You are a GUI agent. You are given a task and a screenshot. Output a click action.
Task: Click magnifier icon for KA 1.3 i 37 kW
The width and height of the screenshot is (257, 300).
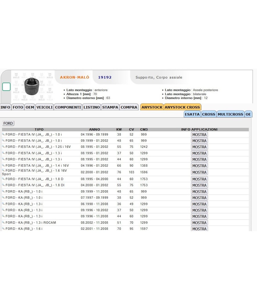pos(3,210)
